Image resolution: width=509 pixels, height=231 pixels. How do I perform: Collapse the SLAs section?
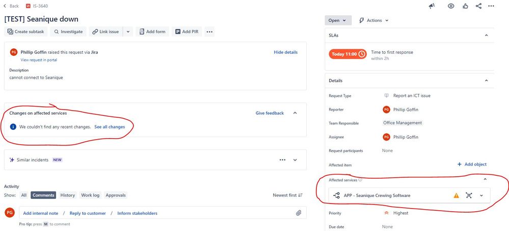point(486,35)
